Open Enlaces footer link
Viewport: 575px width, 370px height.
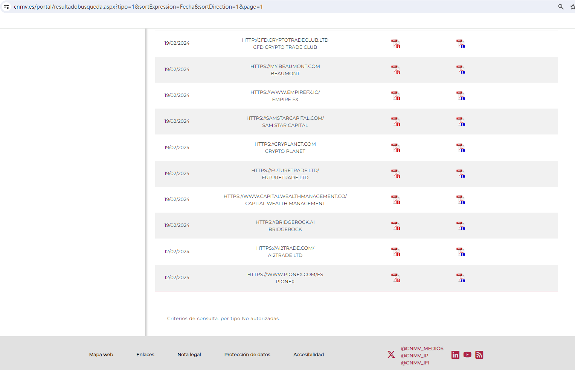pyautogui.click(x=145, y=355)
